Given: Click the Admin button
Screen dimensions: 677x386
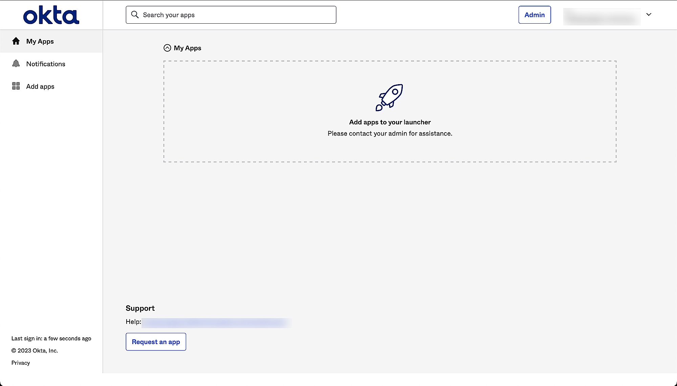Looking at the screenshot, I should (x=534, y=15).
